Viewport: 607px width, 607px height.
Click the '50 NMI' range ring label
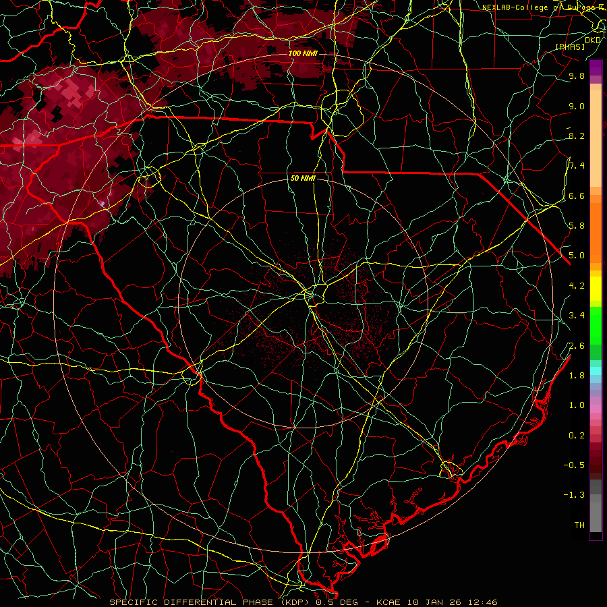pos(303,178)
